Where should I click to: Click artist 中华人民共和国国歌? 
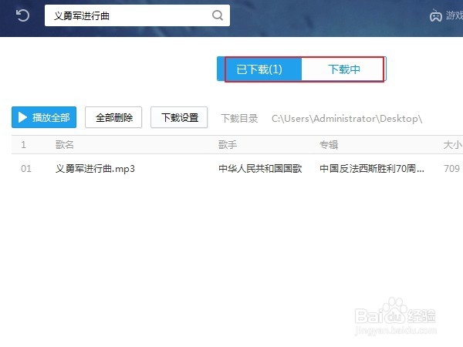pos(260,169)
